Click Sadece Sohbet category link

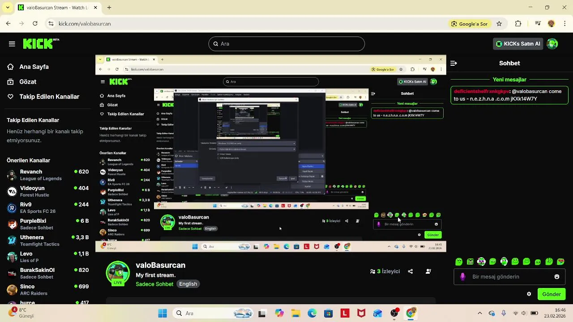[x=154, y=284]
